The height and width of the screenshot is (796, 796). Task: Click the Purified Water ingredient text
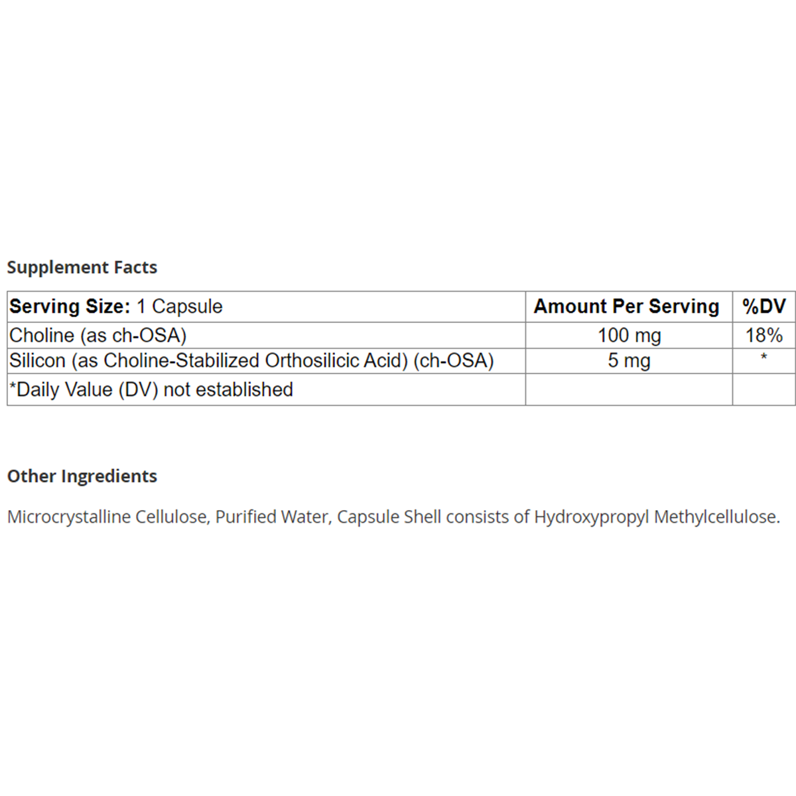click(272, 517)
